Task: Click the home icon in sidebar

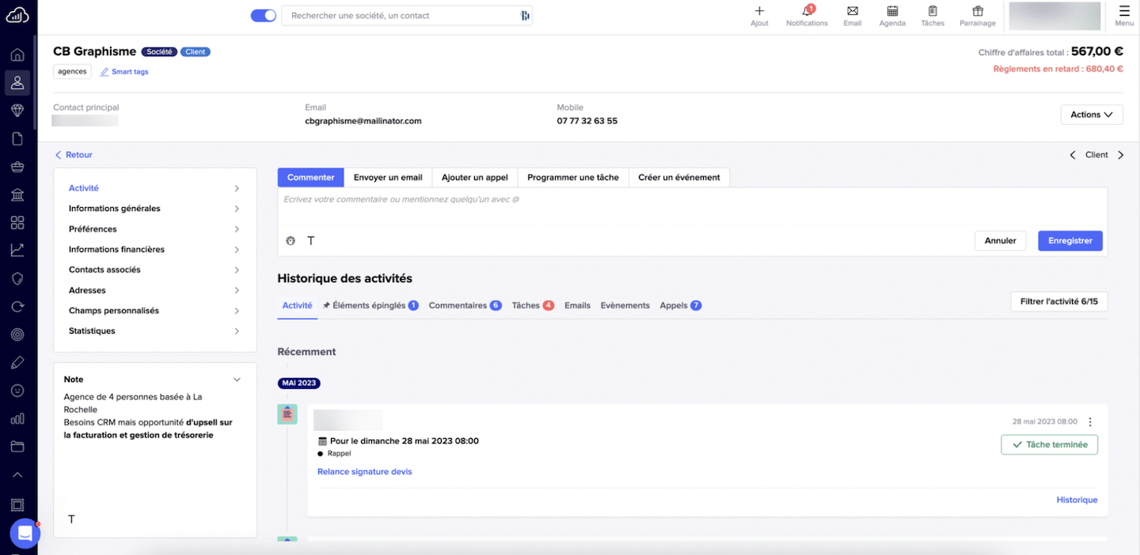Action: pos(17,55)
